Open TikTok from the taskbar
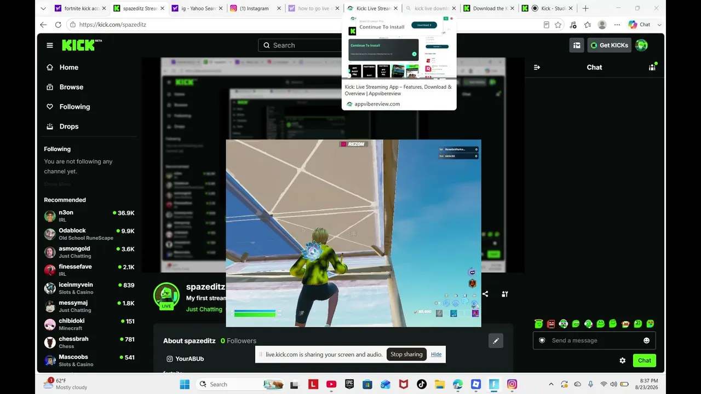The width and height of the screenshot is (701, 394). pyautogui.click(x=422, y=384)
